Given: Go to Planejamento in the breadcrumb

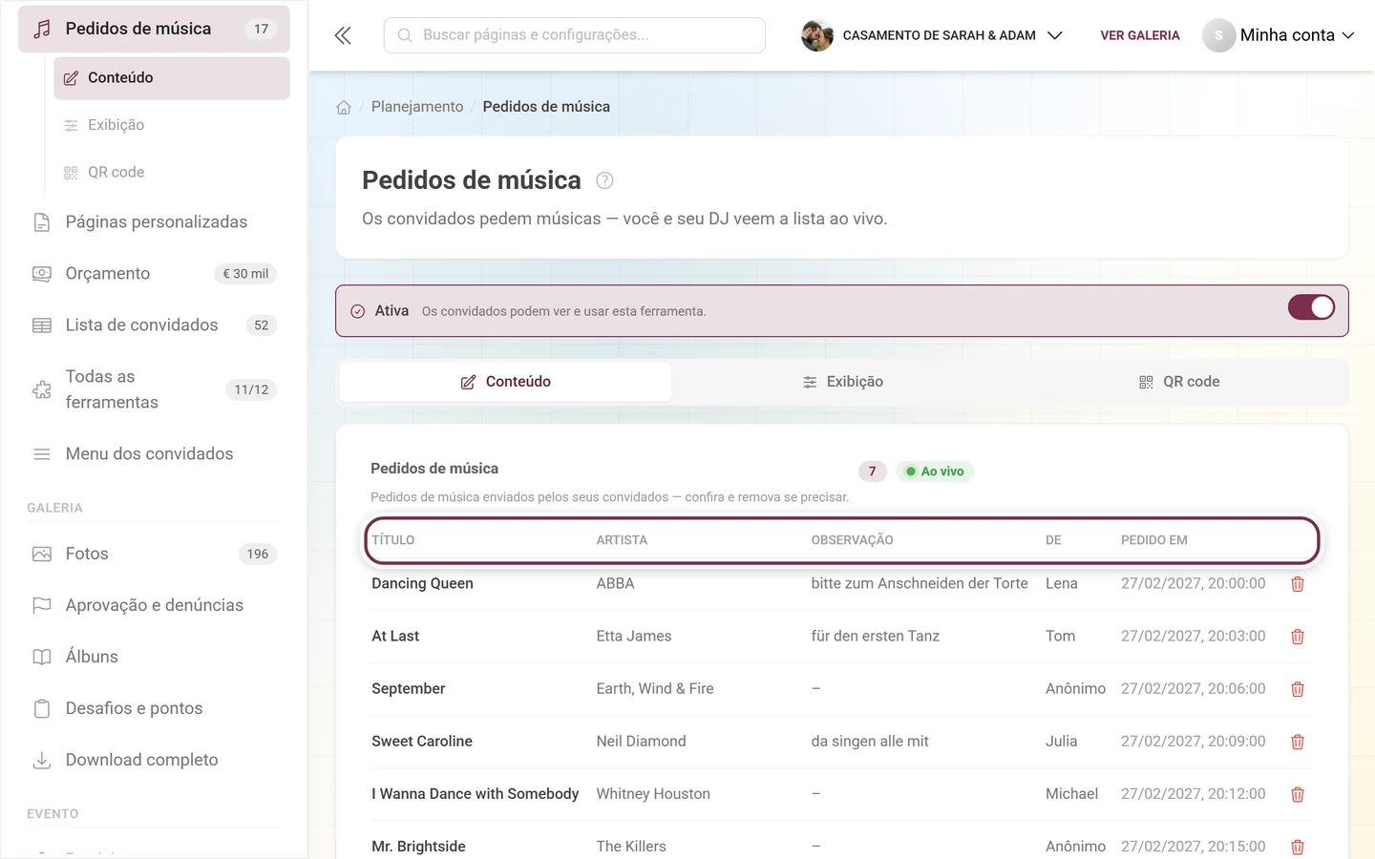Looking at the screenshot, I should point(417,107).
